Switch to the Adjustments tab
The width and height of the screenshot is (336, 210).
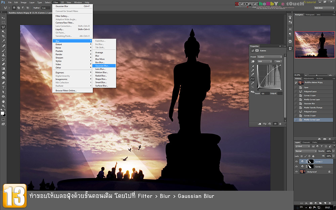tap(308, 78)
